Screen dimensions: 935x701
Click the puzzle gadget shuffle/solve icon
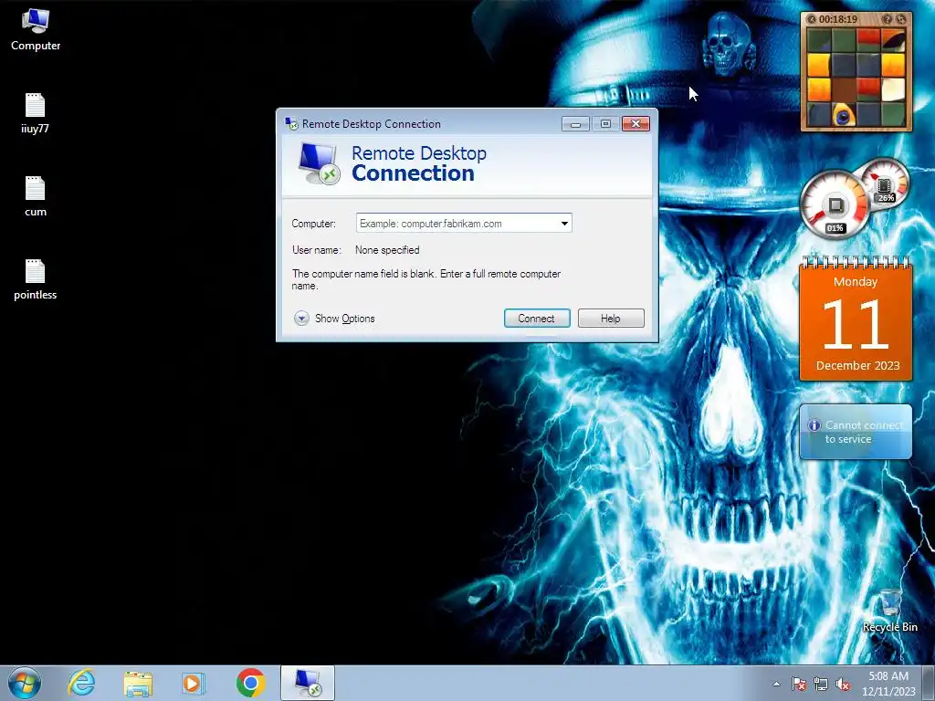901,19
